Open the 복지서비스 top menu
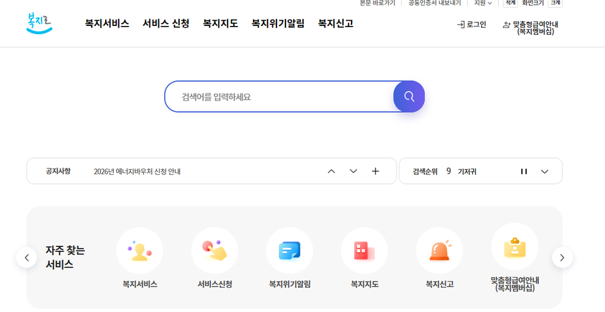 click(107, 24)
